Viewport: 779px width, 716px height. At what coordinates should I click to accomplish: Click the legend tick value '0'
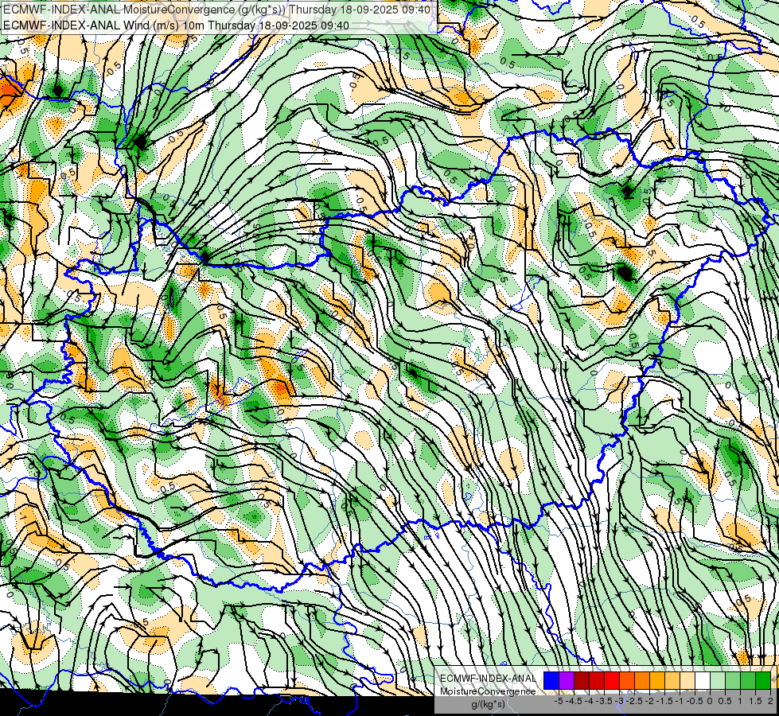coord(710,701)
